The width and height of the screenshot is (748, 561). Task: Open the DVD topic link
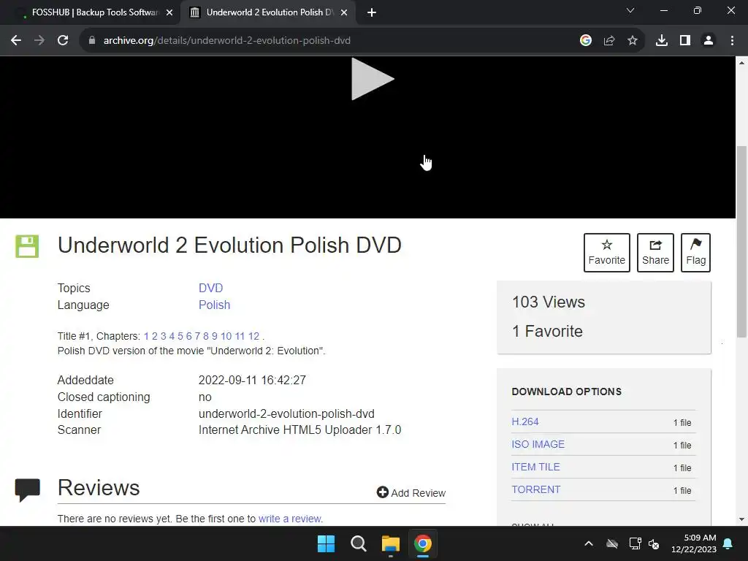pyautogui.click(x=211, y=288)
